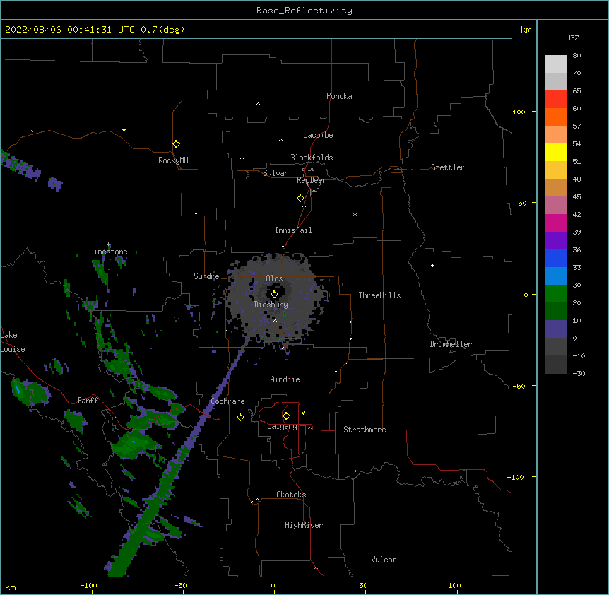Click the yellow V marker east of Calgary

(x=303, y=413)
